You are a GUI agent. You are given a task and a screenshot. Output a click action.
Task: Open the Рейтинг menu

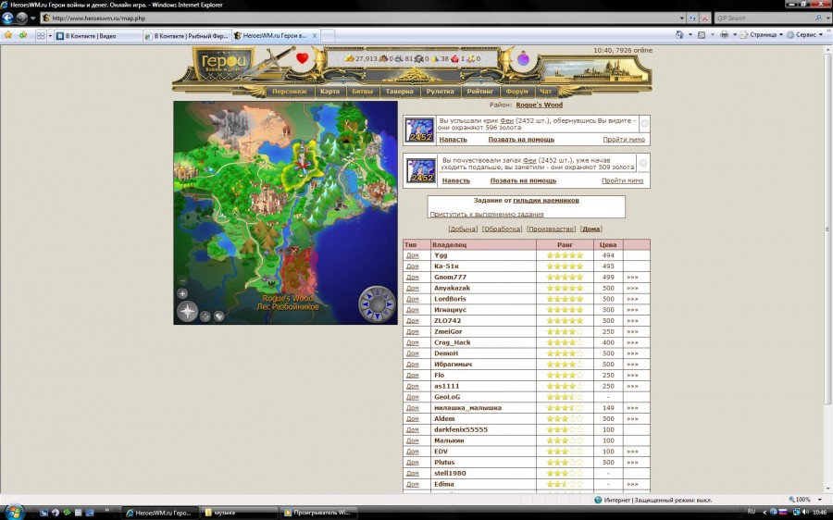[x=480, y=92]
